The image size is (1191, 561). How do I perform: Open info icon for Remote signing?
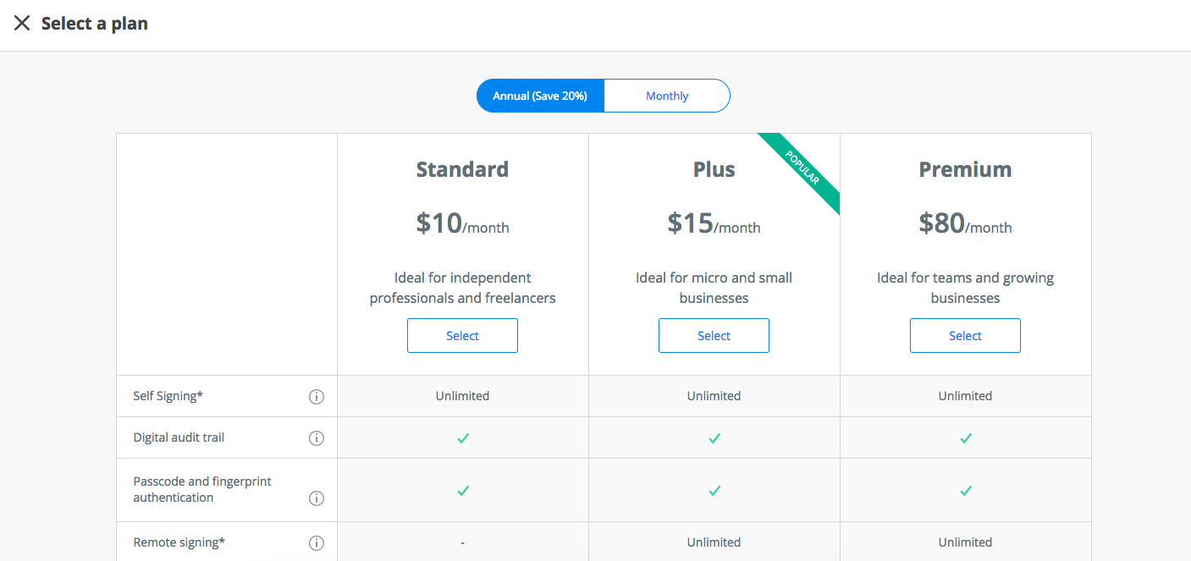point(317,543)
